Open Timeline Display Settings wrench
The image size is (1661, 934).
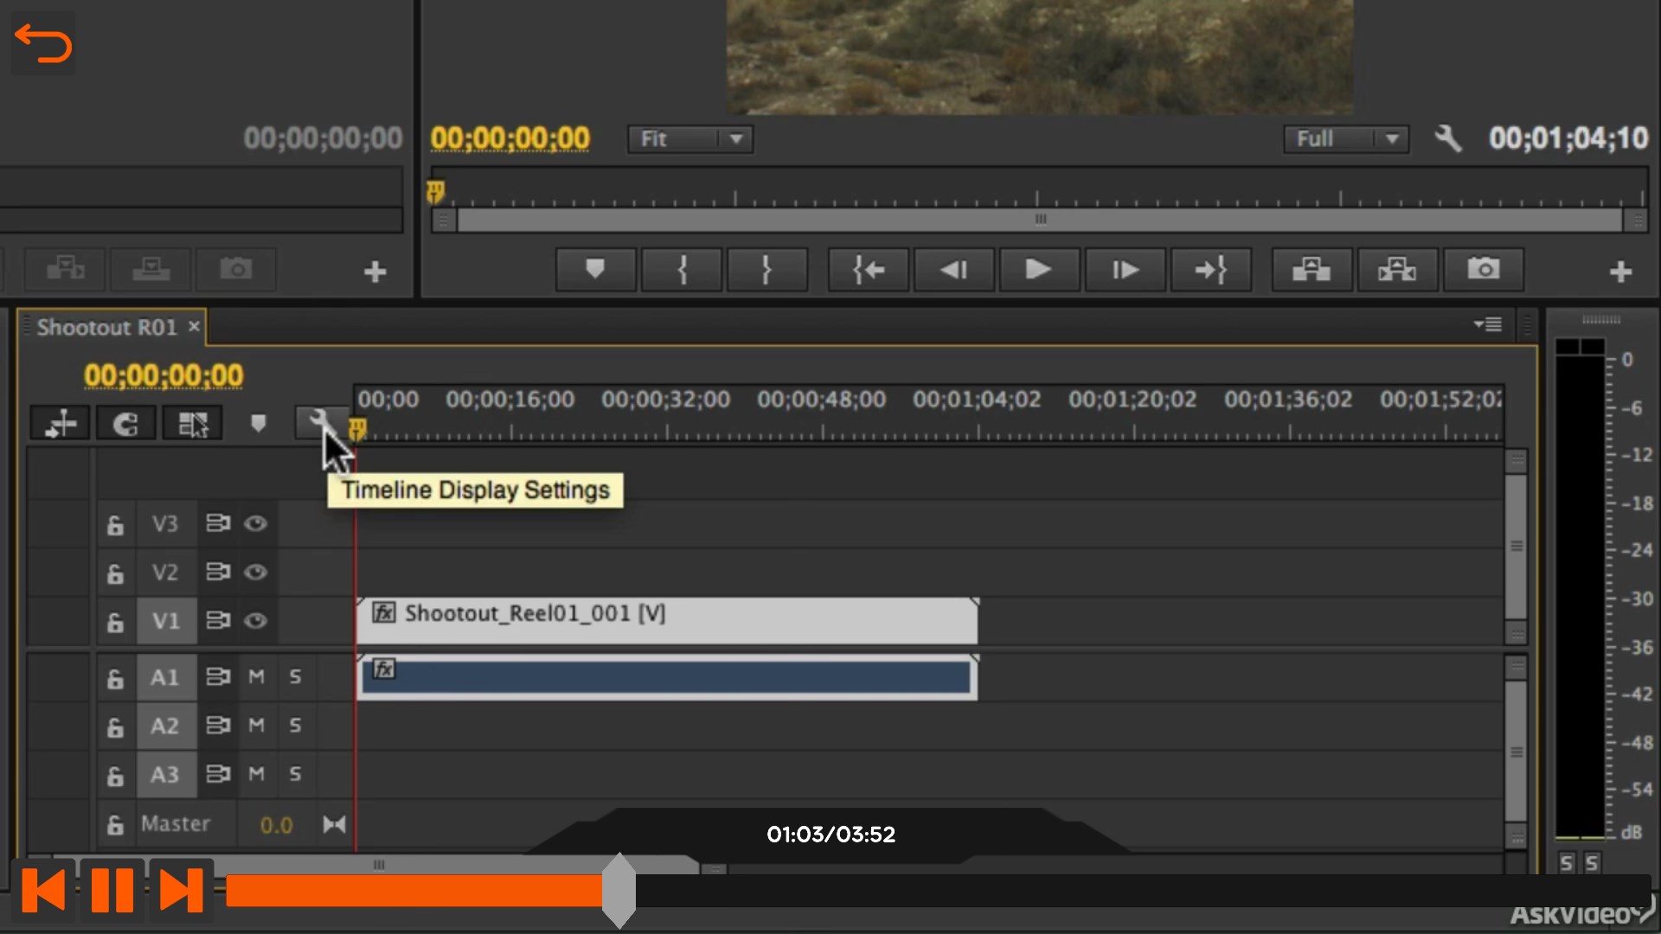(x=319, y=422)
